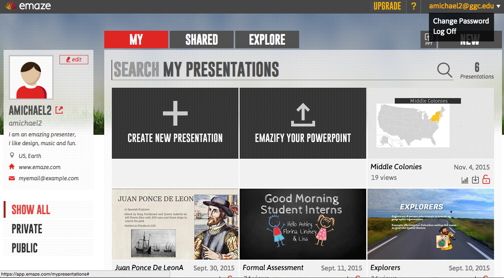Click the UPGRADE button
This screenshot has width=504, height=278.
pyautogui.click(x=387, y=6)
